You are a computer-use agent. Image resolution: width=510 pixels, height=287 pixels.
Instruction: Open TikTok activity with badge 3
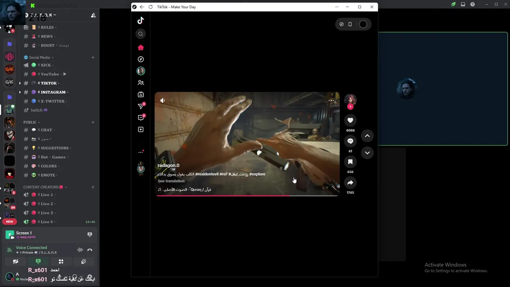pos(141,106)
